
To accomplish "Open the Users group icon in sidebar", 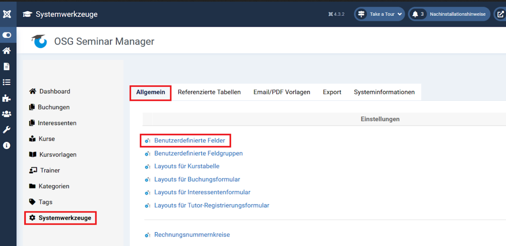I will tap(7, 114).
